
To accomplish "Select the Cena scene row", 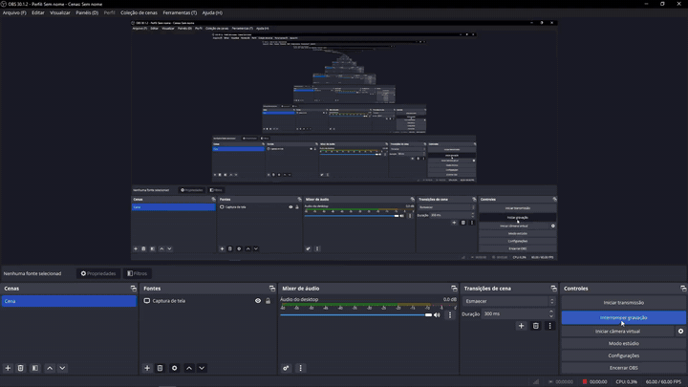I will pos(69,301).
